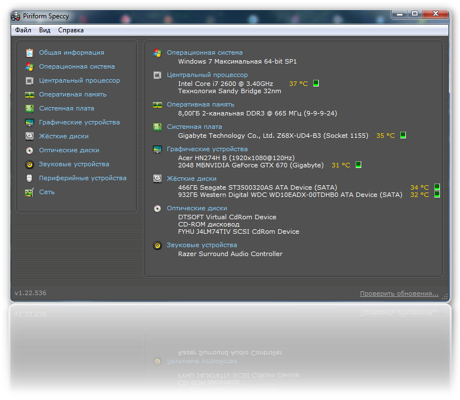Click the green temperature indicator next to 35 °C
460x400 pixels.
click(x=403, y=135)
